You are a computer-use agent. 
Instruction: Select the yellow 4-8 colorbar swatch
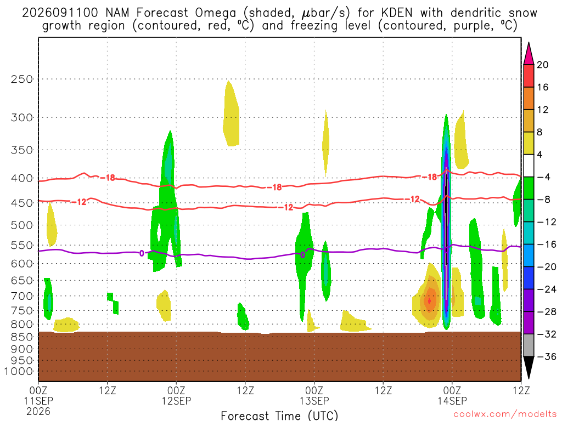click(x=529, y=144)
